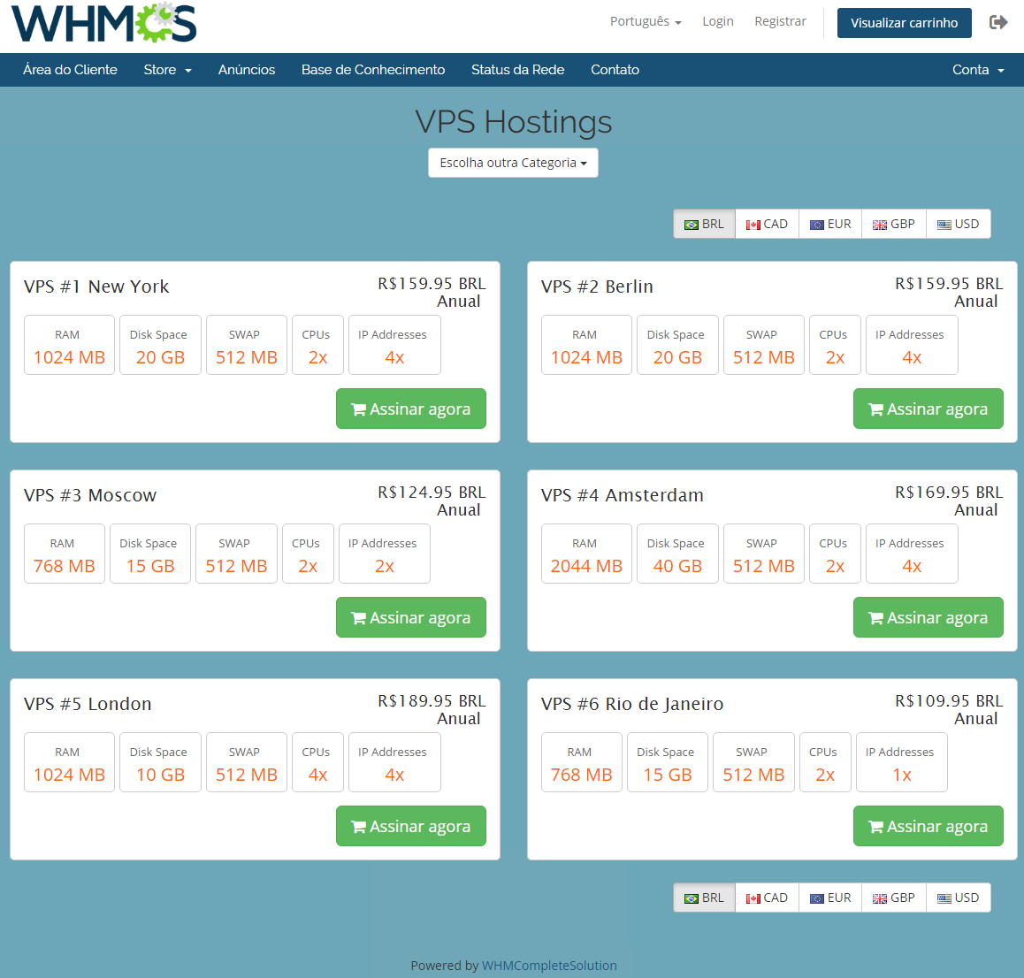This screenshot has height=978, width=1024.
Task: Click the VPS #1 New York title
Action: (x=96, y=287)
